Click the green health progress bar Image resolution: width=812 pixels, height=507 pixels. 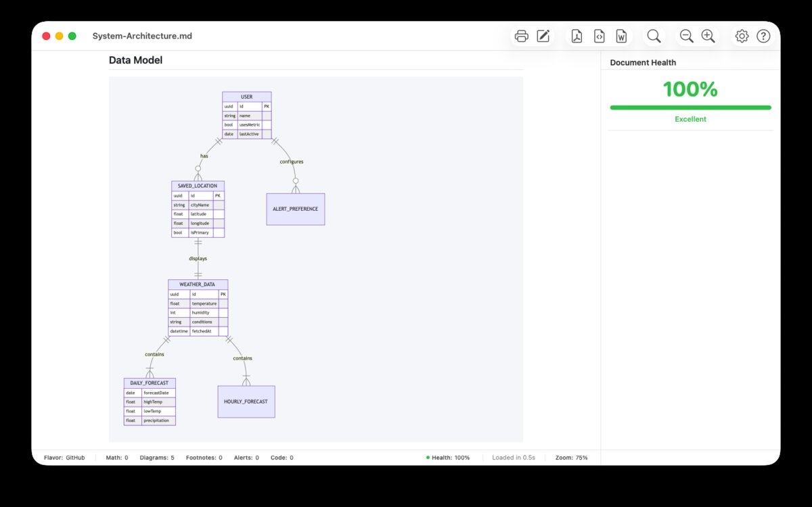690,107
